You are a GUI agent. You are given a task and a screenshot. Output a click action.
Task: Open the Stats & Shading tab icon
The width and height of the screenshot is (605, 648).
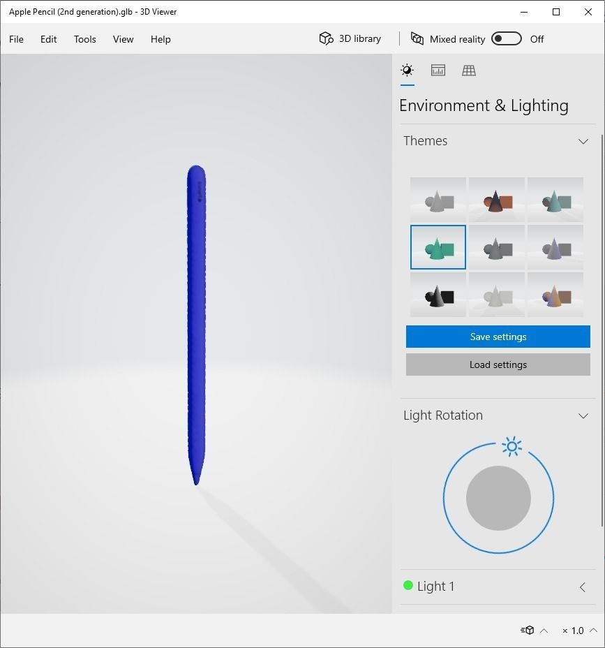pos(438,71)
